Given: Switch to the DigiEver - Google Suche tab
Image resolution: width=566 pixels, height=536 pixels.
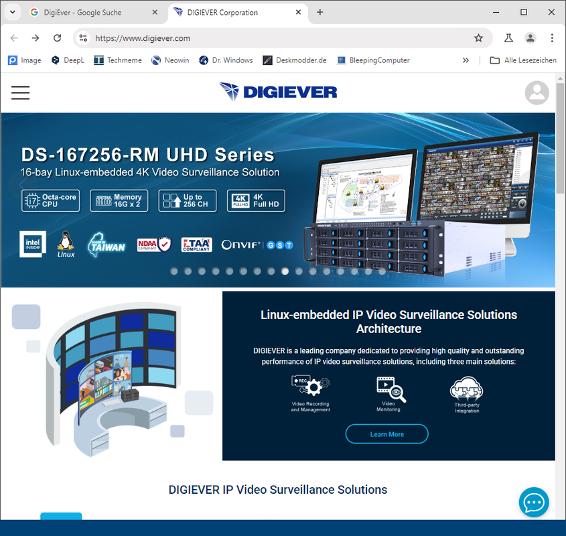Looking at the screenshot, I should [95, 12].
